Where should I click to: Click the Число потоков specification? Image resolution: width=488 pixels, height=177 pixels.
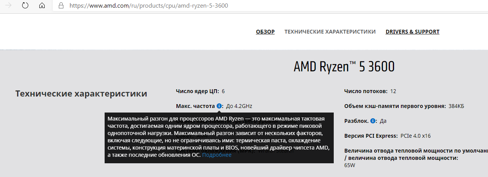(x=365, y=91)
